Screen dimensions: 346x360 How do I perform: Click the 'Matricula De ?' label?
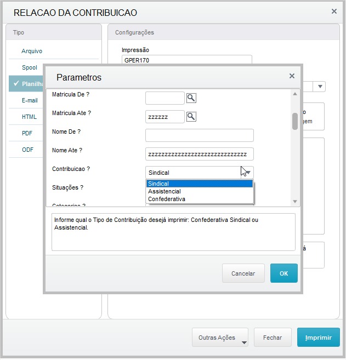tap(71, 94)
